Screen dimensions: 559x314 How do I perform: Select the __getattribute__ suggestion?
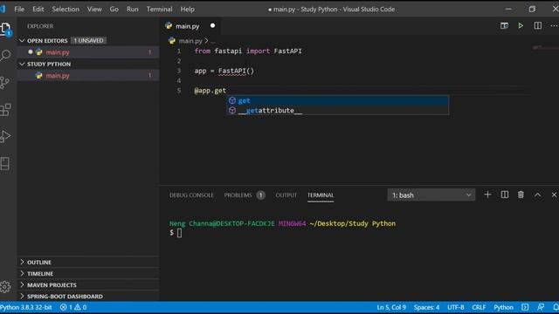point(338,111)
